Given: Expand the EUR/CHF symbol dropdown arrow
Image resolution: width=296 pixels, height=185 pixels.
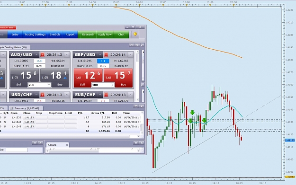Looking at the screenshot, I should click(x=100, y=95).
